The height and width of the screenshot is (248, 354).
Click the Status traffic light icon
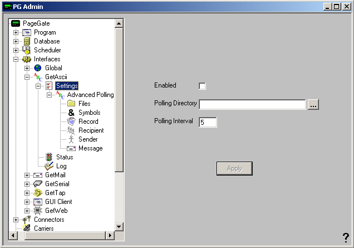point(49,157)
